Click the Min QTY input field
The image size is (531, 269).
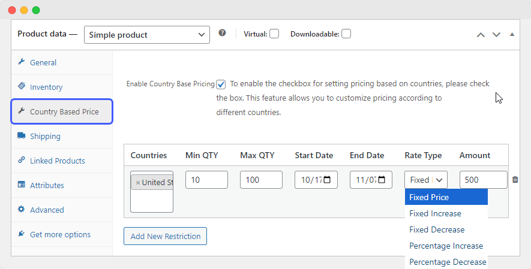(206, 180)
